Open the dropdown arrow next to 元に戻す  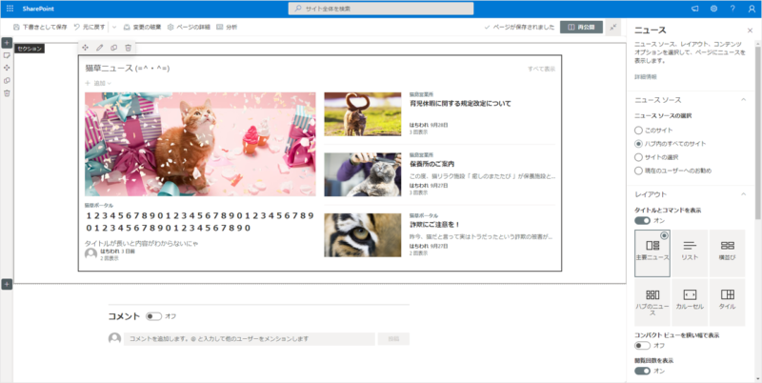(113, 28)
